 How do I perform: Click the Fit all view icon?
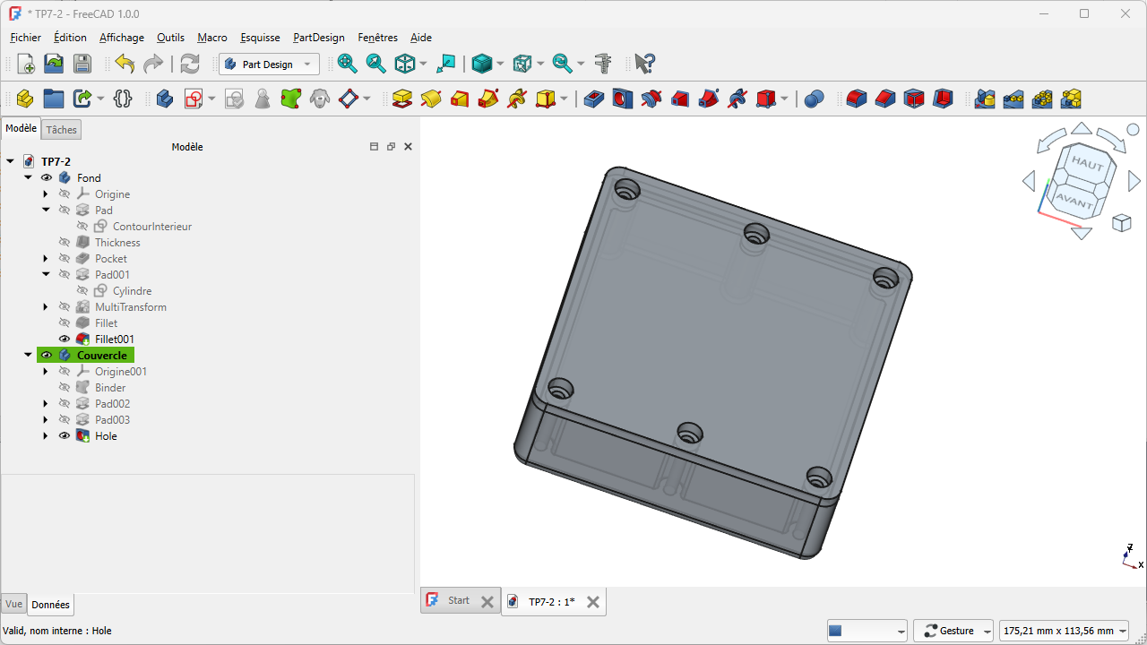pos(348,64)
